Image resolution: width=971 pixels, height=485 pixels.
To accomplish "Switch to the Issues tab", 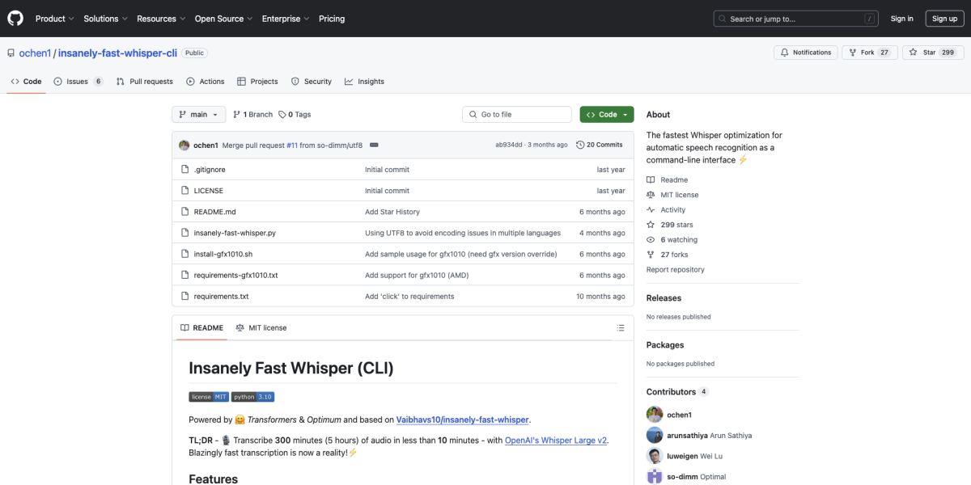I will 78,82.
